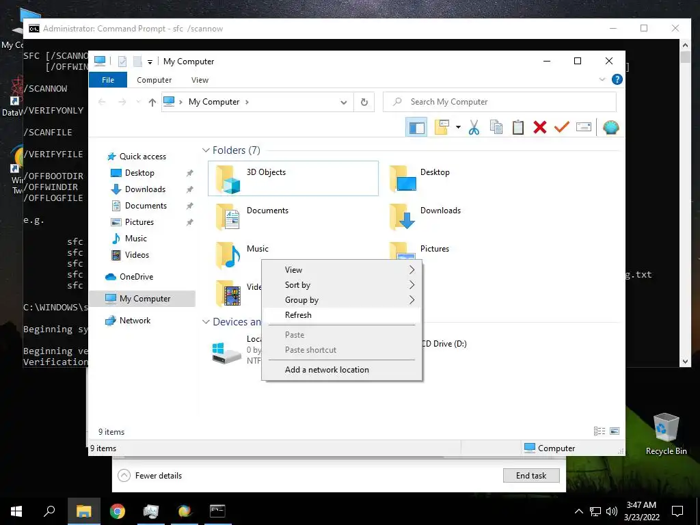Open dropdown arrow next to folder options icon

[x=458, y=127]
